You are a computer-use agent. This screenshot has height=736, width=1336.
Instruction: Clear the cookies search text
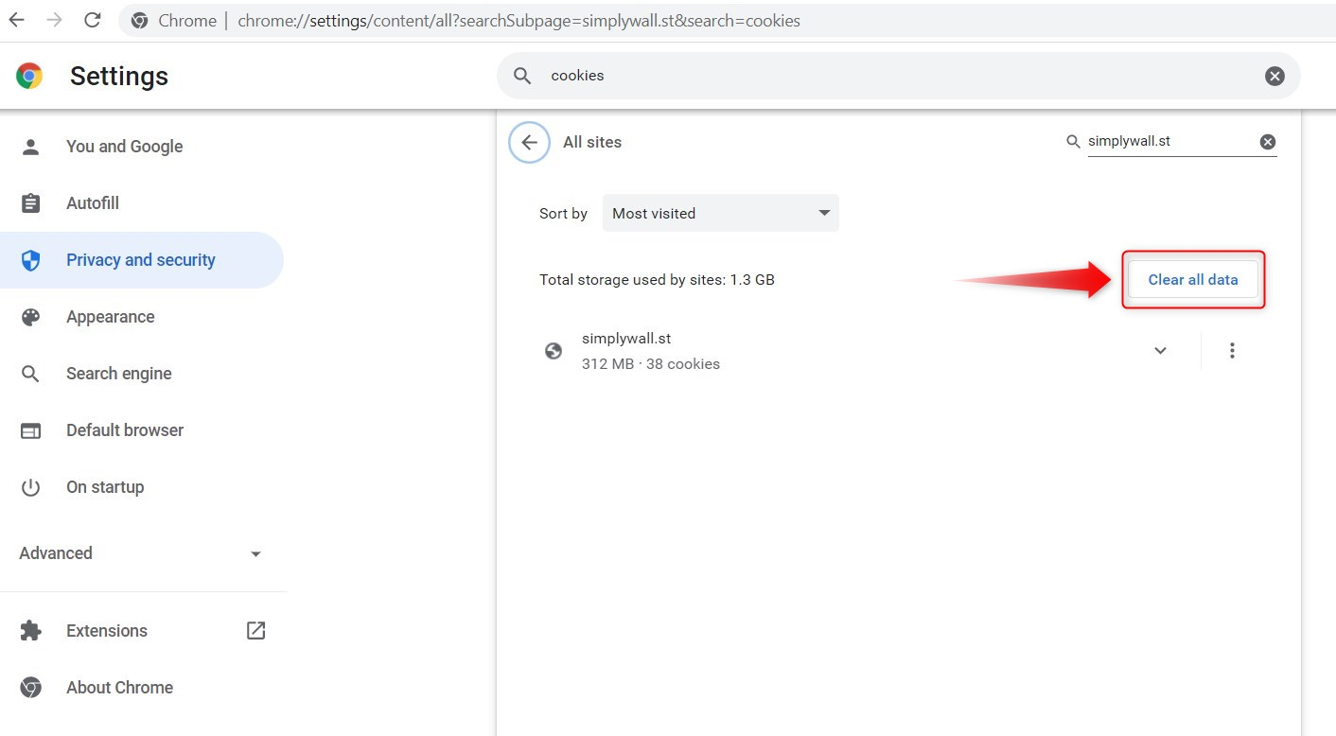click(1274, 76)
